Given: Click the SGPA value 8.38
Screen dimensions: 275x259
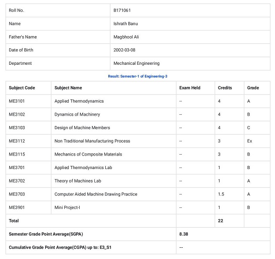Looking at the screenshot, I should tap(184, 234).
